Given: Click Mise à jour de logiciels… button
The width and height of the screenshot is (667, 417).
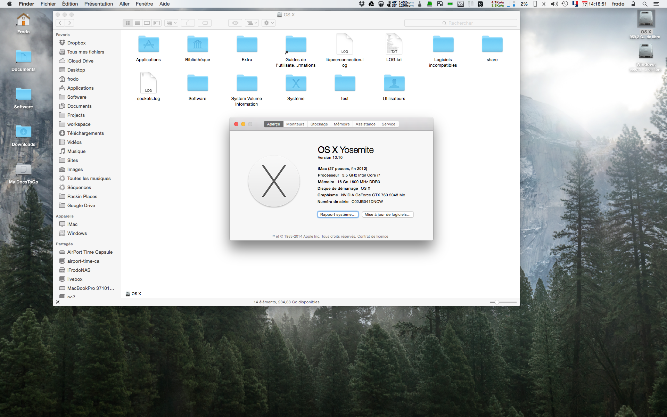Looking at the screenshot, I should point(388,214).
